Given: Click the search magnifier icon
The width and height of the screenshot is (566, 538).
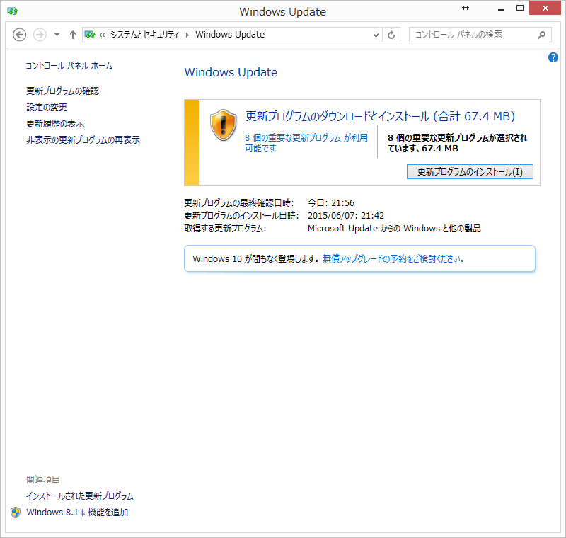Looking at the screenshot, I should tap(541, 35).
